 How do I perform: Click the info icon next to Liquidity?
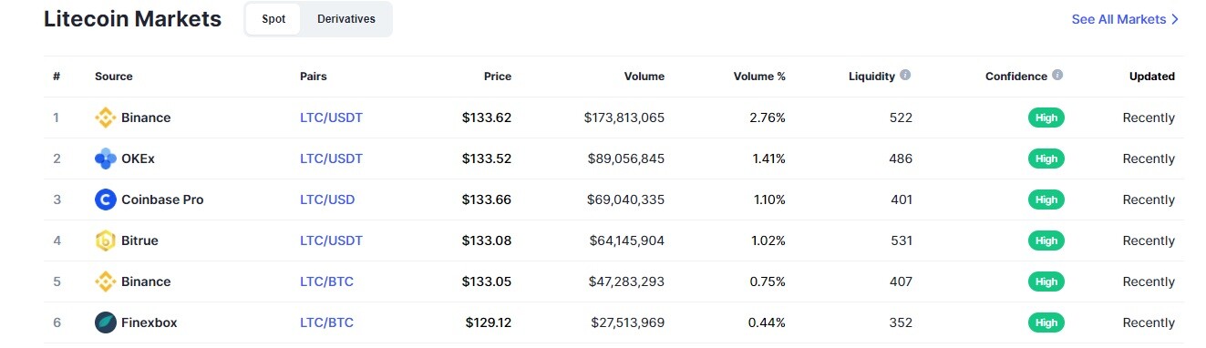(x=905, y=76)
